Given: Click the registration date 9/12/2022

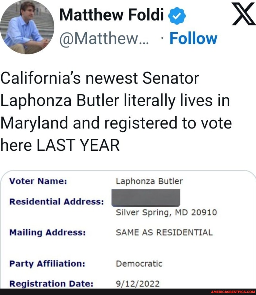Looking at the screenshot, I should click(x=137, y=284).
